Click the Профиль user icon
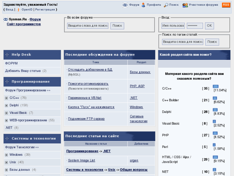This screenshot has height=176, width=234. point(143,5)
